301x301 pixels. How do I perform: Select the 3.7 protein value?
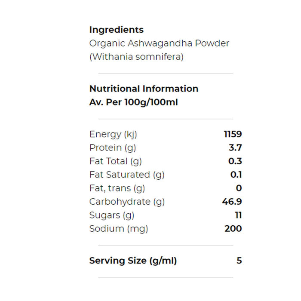click(235, 148)
